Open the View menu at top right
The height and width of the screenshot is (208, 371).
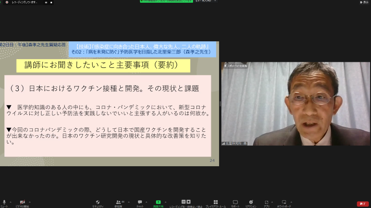pyautogui.click(x=364, y=2)
